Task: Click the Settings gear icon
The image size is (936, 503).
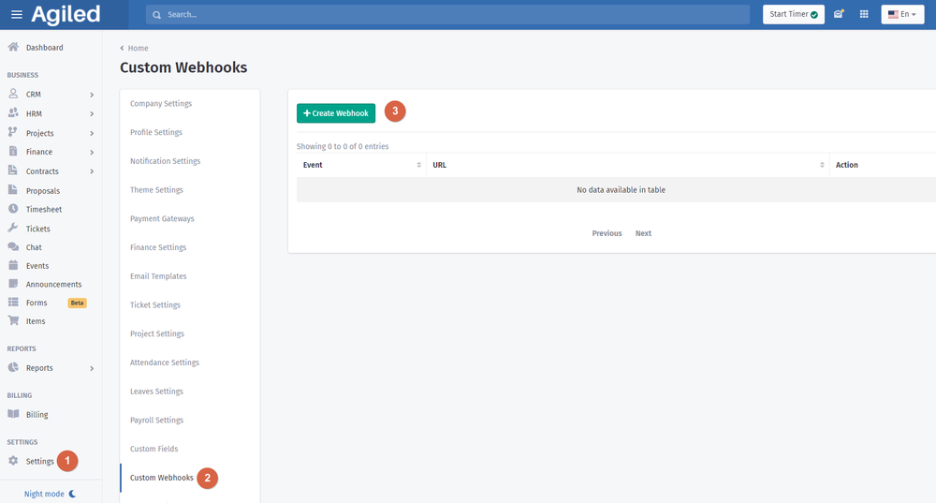Action: coord(13,461)
